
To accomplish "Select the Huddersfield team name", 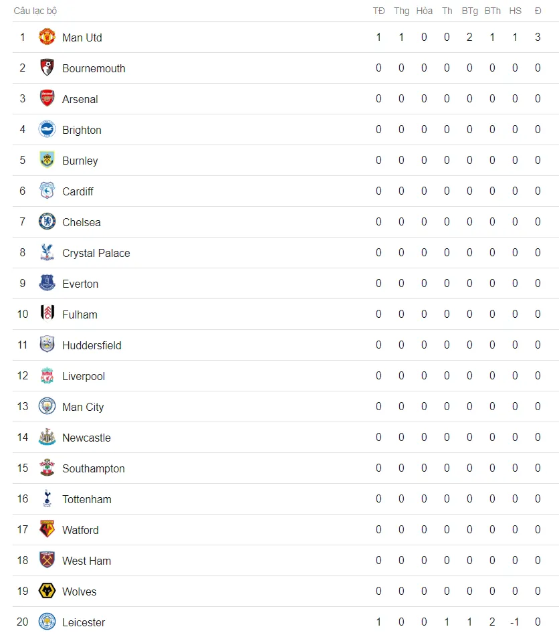I will point(92,345).
